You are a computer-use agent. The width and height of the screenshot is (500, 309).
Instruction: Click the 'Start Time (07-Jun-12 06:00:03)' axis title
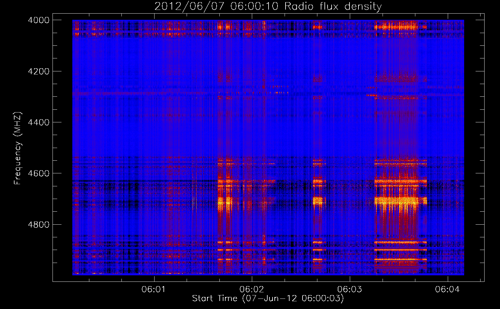[x=268, y=298]
